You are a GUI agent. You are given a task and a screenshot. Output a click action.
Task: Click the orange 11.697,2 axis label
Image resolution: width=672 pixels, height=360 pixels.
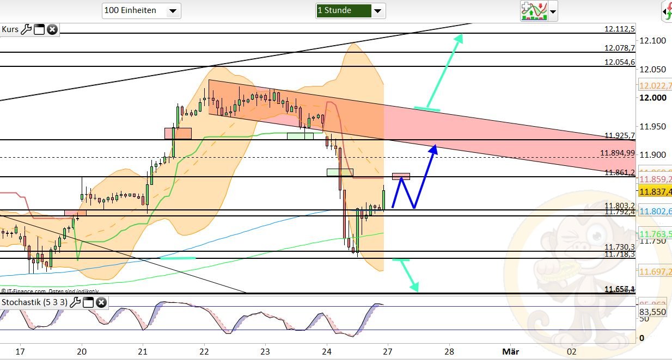coord(655,271)
